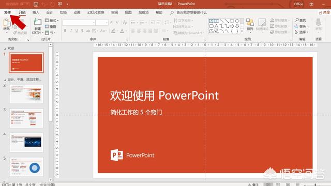The height and width of the screenshot is (186, 331).
Task: Click the Redo icon in quick access toolbar
Action: (52, 4)
